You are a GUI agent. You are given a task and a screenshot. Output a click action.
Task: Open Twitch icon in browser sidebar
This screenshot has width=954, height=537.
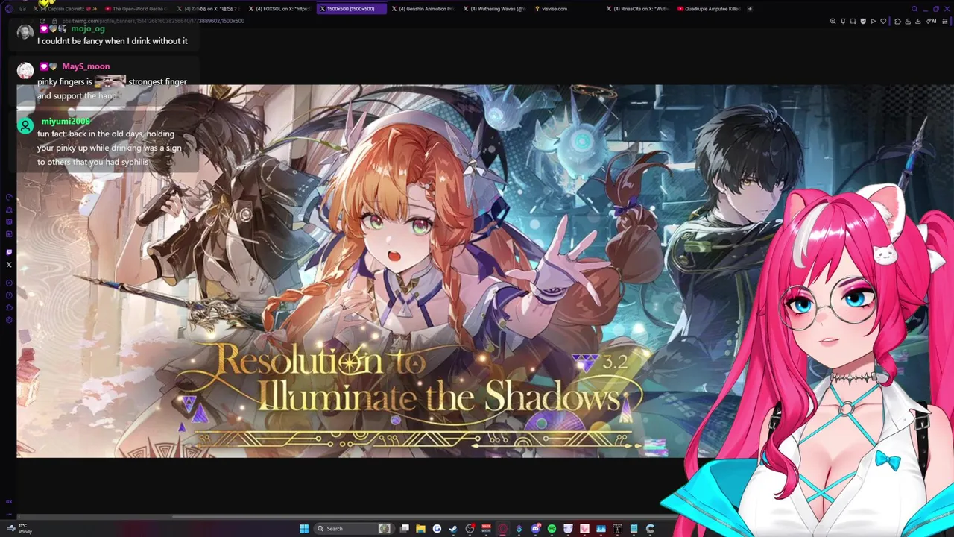[x=9, y=252]
